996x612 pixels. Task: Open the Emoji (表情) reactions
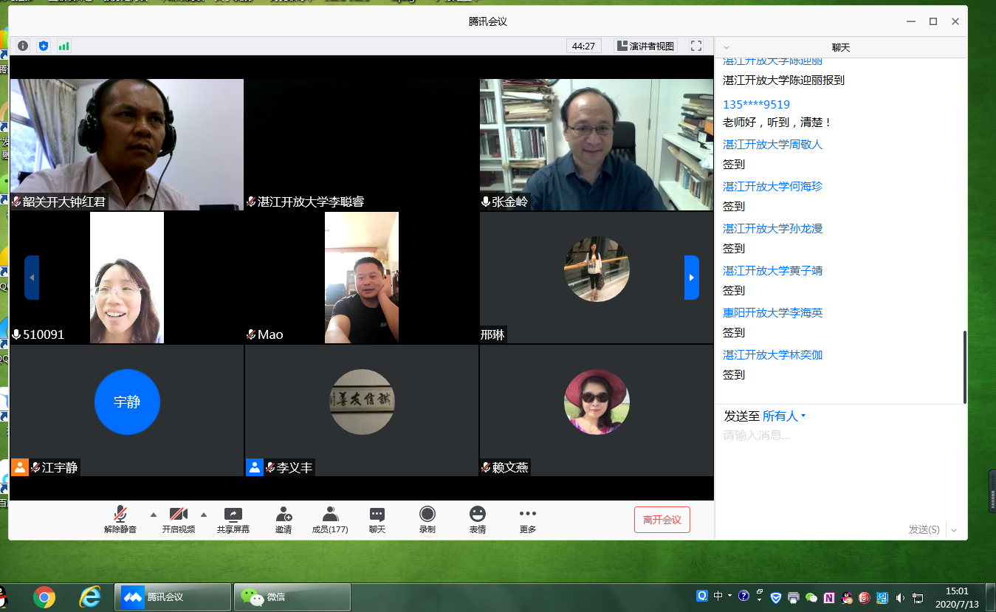(478, 520)
